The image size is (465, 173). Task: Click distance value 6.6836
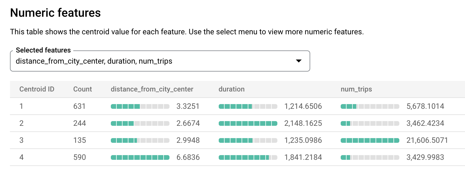[x=188, y=157]
